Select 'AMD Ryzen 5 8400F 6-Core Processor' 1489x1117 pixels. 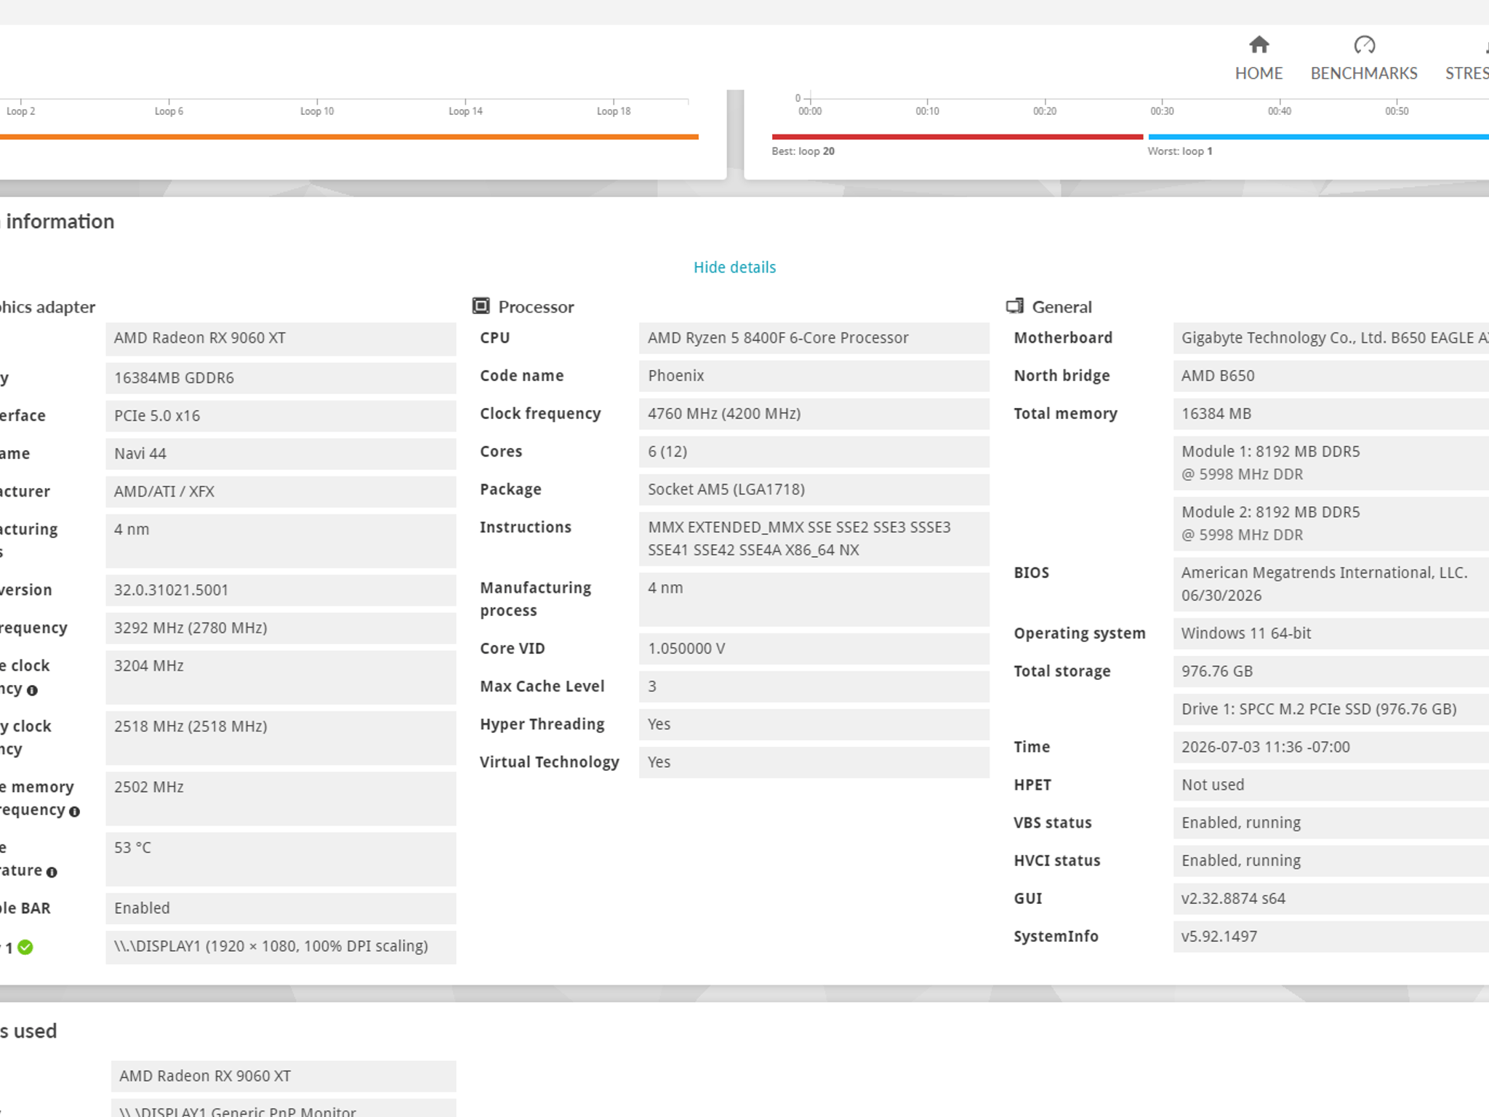point(814,338)
